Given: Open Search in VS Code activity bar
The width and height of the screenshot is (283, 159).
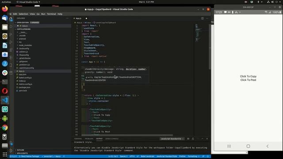Looking at the screenshot, I should tap(11, 26).
